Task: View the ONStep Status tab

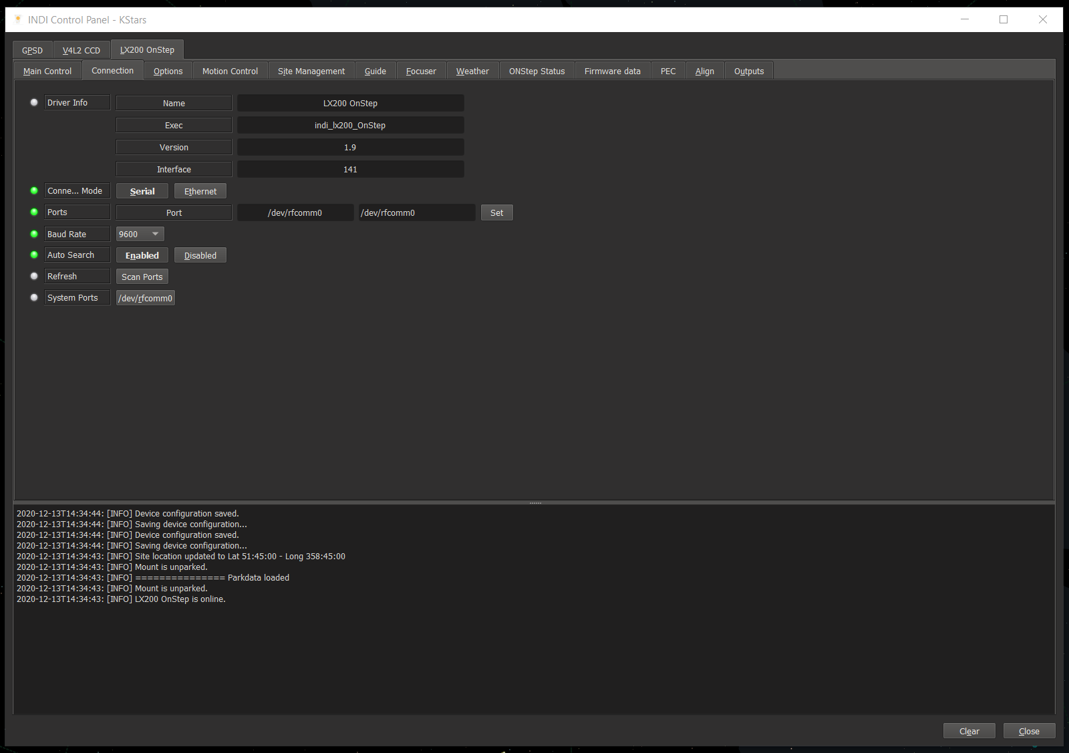Action: point(537,71)
